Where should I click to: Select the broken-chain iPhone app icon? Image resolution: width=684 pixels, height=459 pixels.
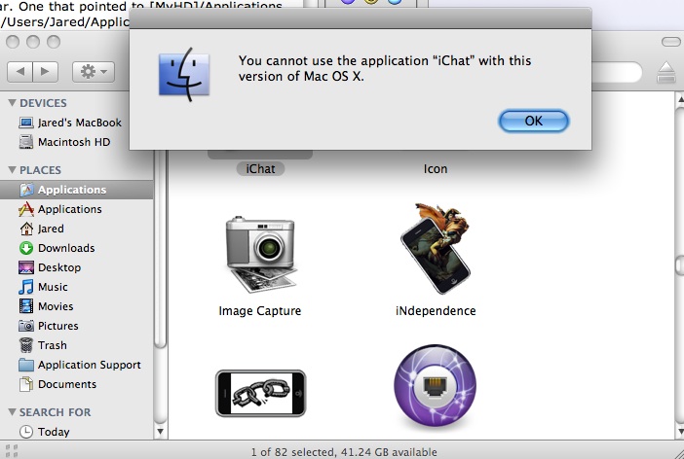point(261,393)
